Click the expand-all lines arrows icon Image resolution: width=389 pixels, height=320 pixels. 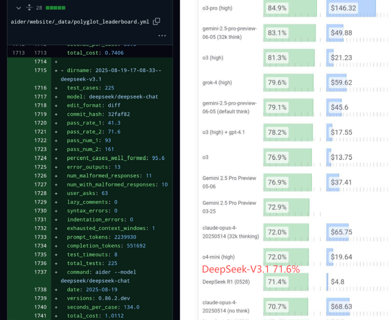coord(29,8)
